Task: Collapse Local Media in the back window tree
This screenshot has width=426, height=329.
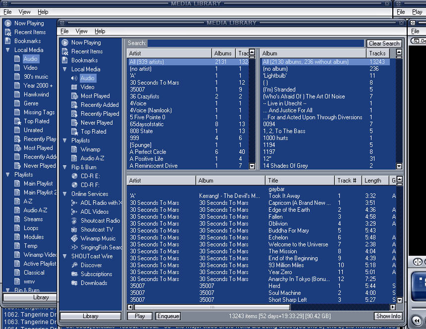Action: [7, 50]
